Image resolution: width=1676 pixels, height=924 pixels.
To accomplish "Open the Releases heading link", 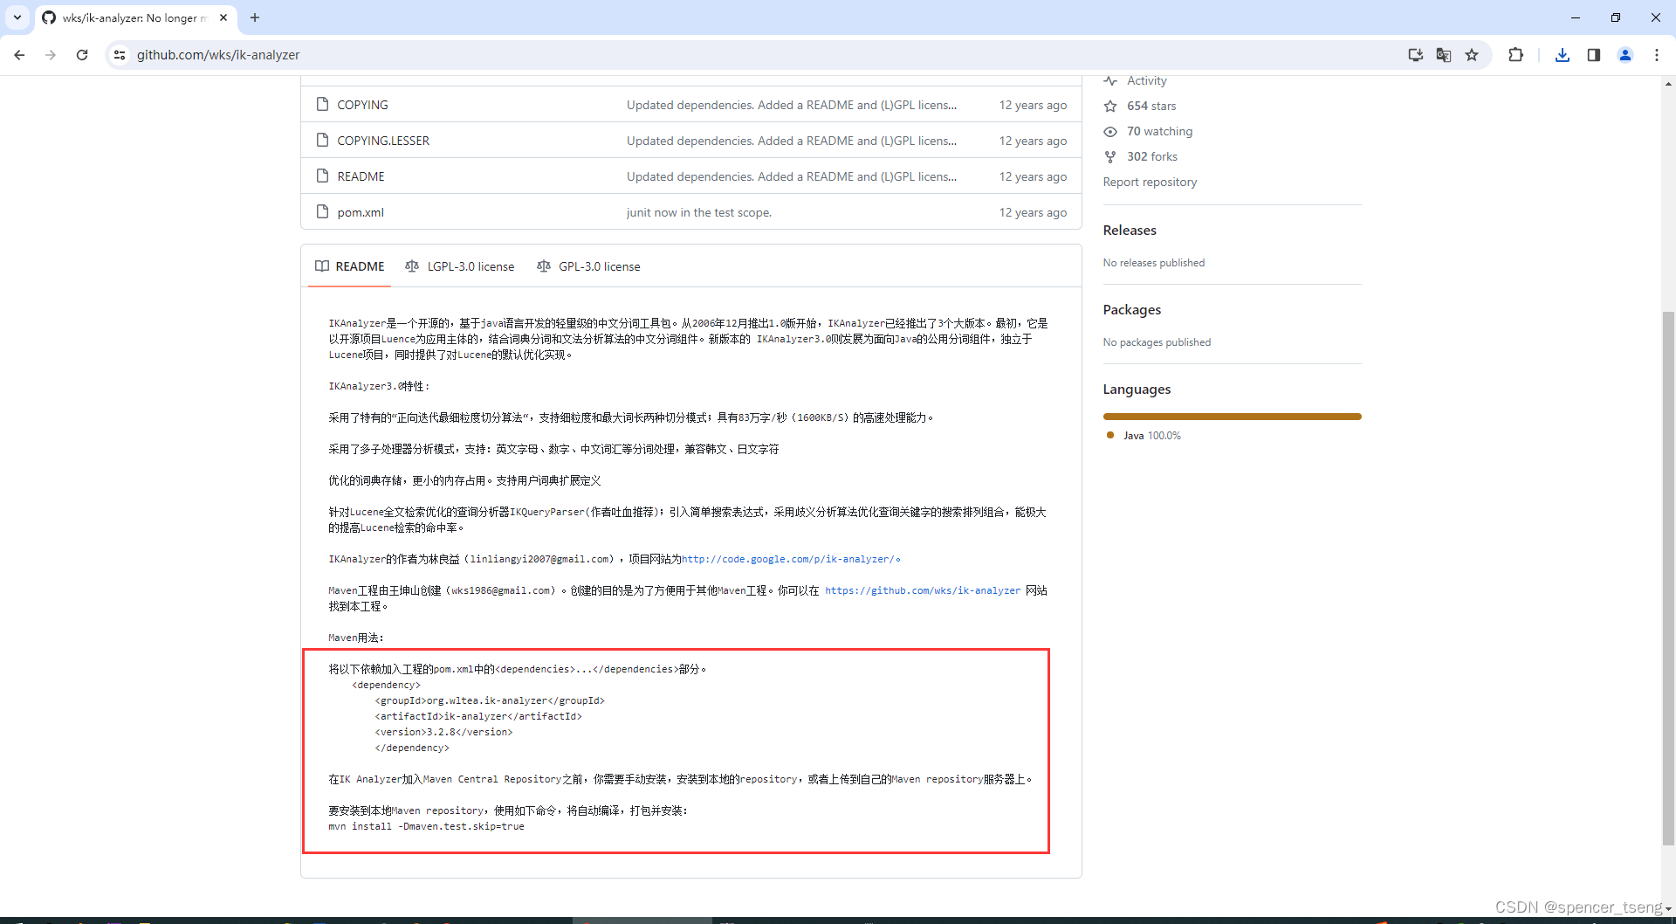I will coord(1130,231).
